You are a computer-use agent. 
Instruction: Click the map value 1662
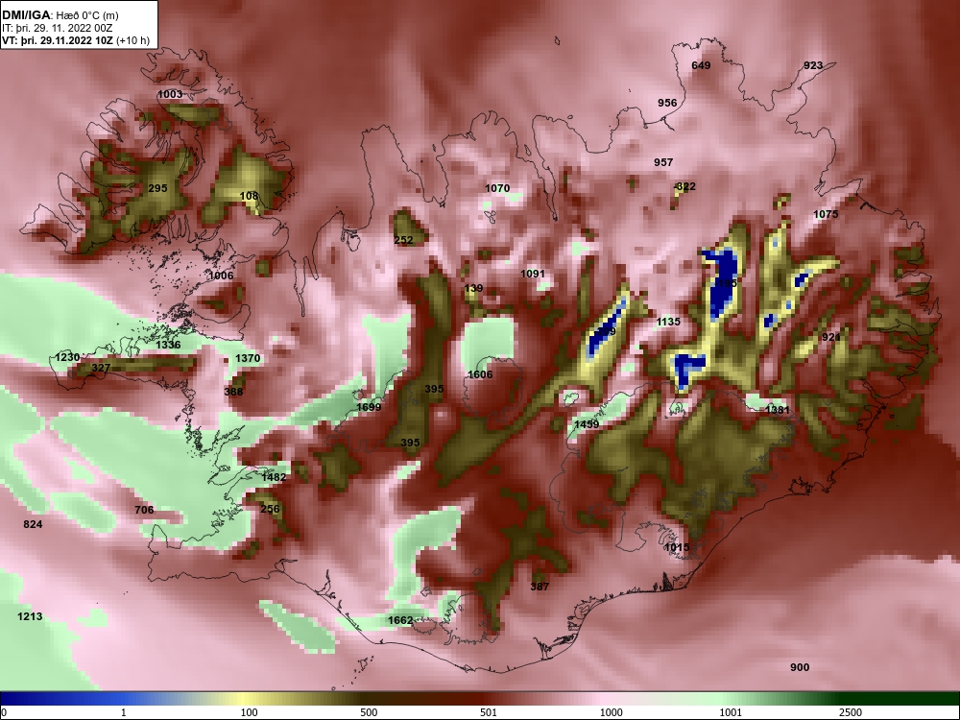pyautogui.click(x=400, y=621)
